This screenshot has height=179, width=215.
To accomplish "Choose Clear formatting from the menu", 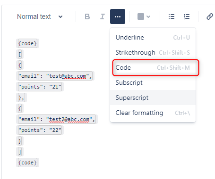I will click(153, 113).
